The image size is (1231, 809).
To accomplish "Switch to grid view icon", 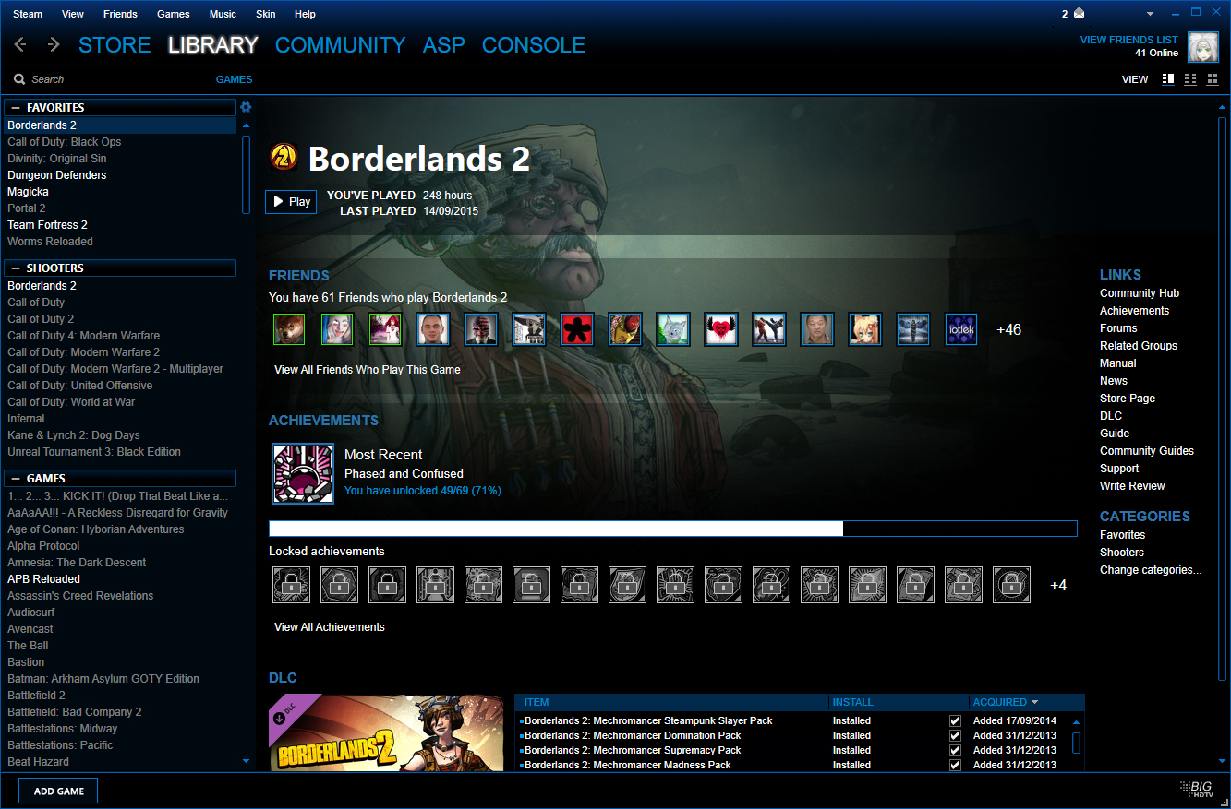I will click(x=1213, y=79).
